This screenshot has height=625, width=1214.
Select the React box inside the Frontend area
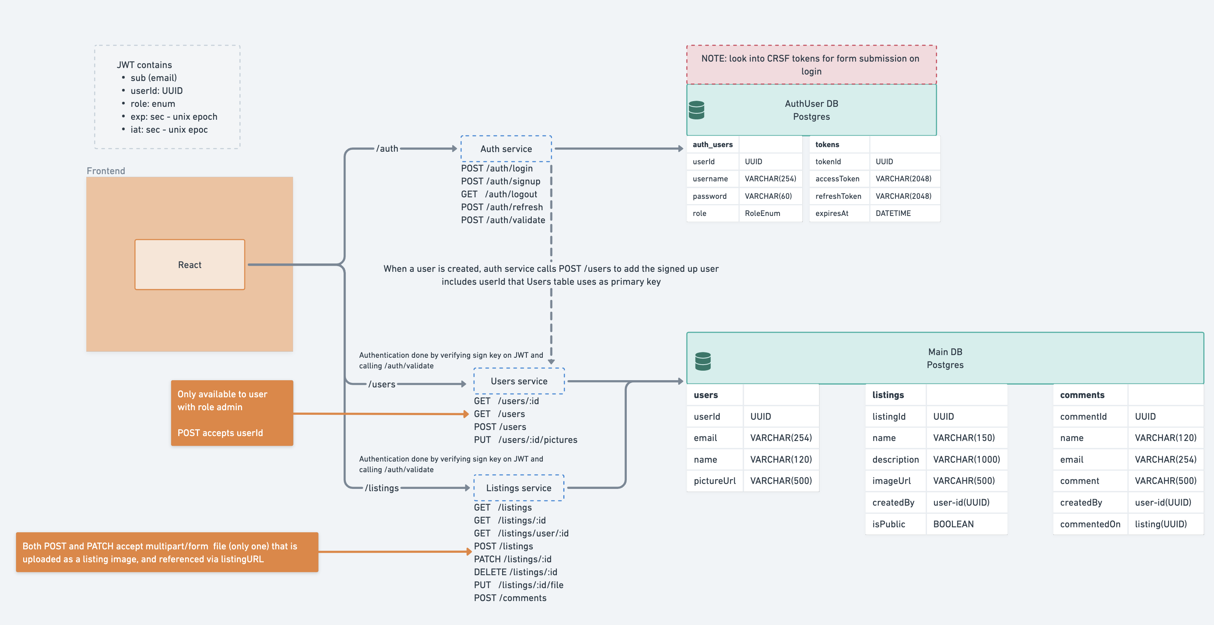point(189,265)
